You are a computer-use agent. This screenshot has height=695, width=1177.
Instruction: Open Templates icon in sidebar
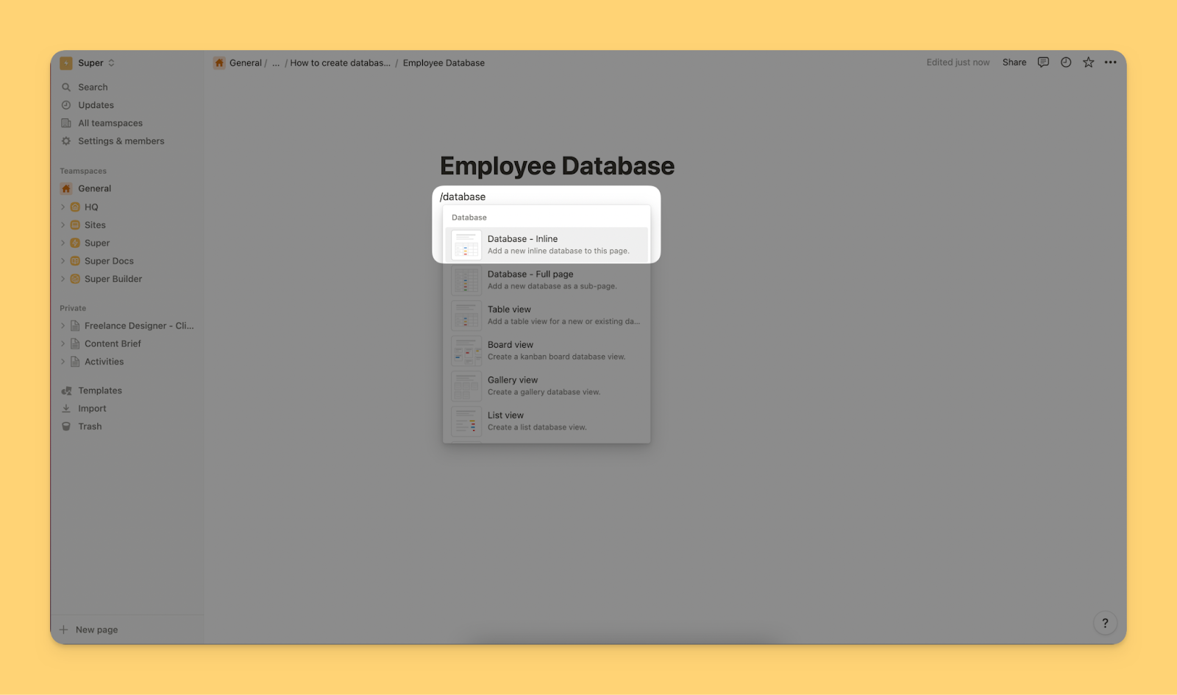pos(66,391)
